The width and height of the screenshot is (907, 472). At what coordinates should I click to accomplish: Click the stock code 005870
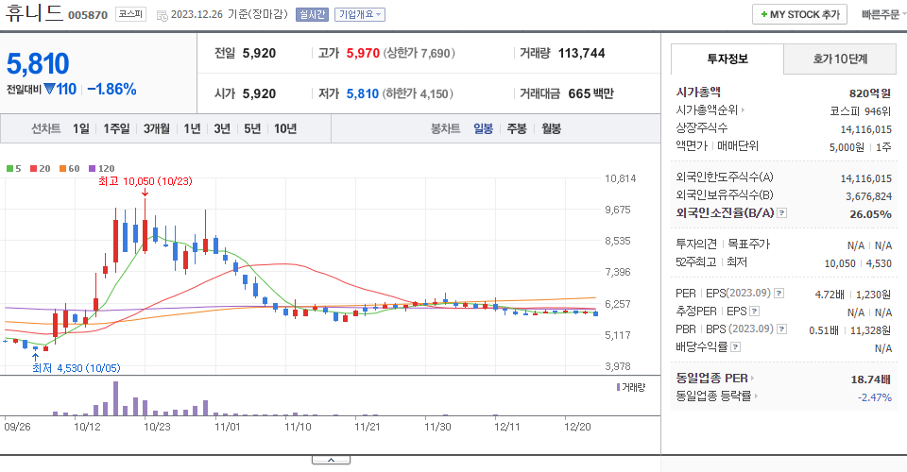(88, 15)
